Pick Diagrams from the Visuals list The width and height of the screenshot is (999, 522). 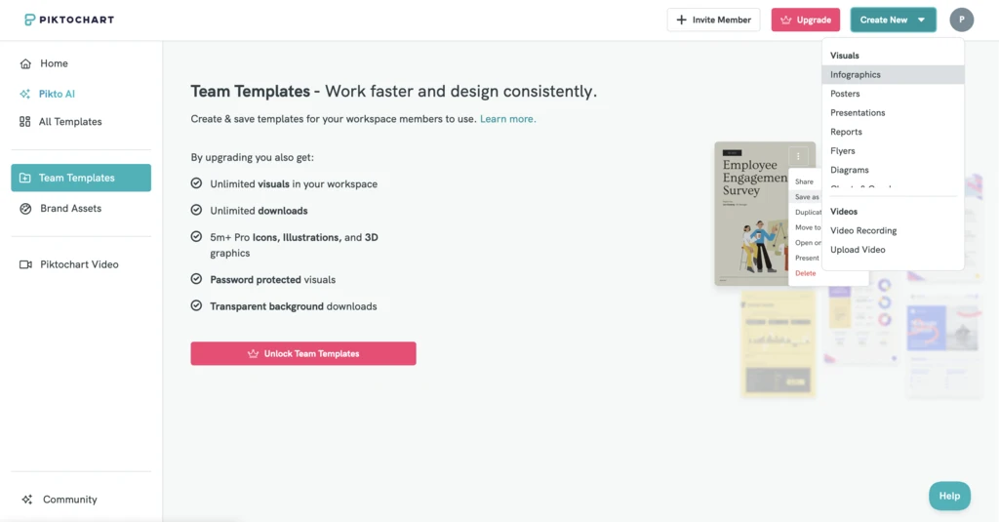[893, 170]
